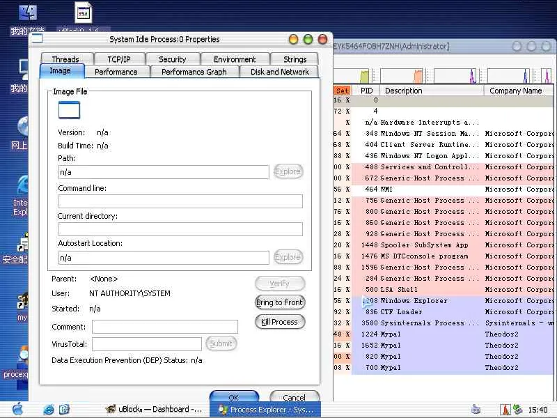Click the properties dialog title bar icon
The height and width of the screenshot is (418, 557).
click(x=37, y=38)
